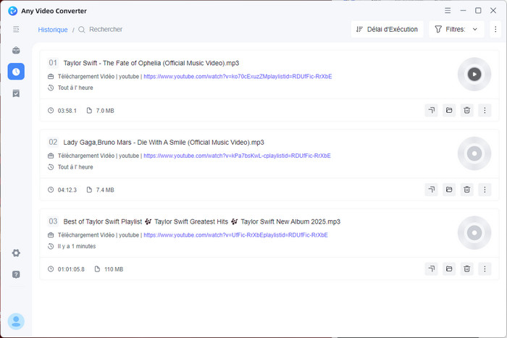507x338 pixels.
Task: Play the Fate of Ophelia mp3
Action: pos(474,74)
